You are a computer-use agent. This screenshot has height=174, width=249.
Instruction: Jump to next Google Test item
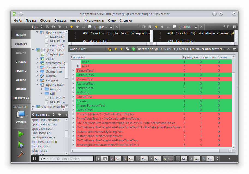[x=121, y=49]
